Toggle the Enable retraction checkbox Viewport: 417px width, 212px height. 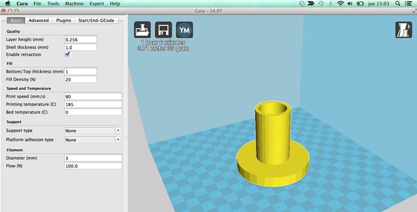pyautogui.click(x=68, y=54)
